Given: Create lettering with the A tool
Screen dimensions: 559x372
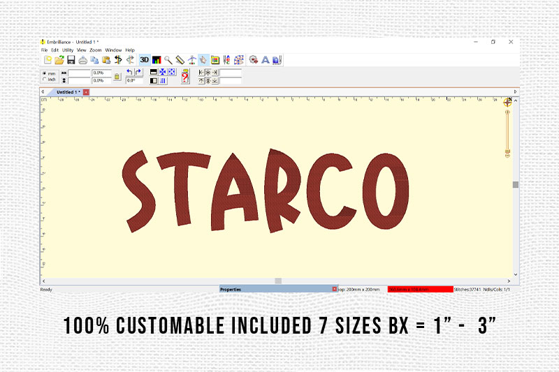Looking at the screenshot, I should [266, 60].
